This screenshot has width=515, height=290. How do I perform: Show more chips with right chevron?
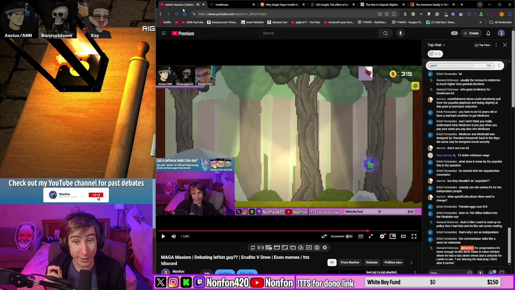click(x=411, y=263)
